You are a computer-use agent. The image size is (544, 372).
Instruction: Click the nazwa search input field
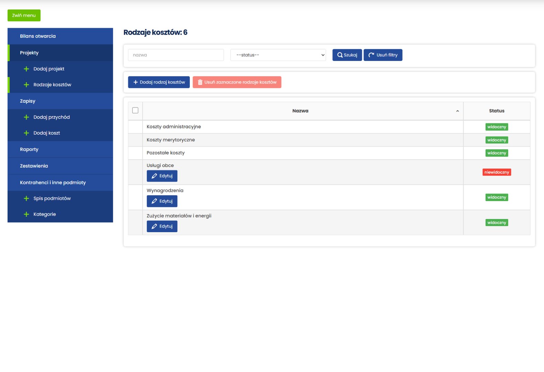(x=176, y=55)
